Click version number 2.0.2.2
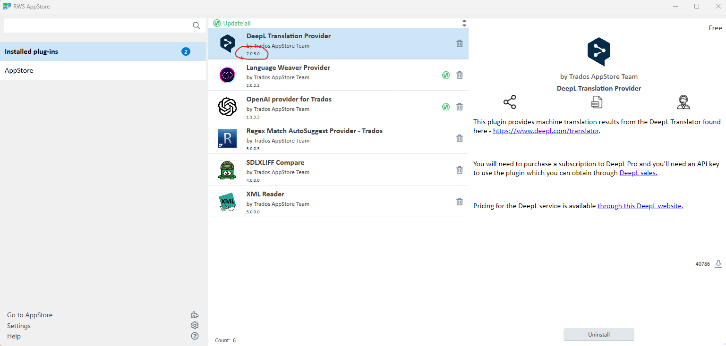This screenshot has width=726, height=346. coord(253,85)
